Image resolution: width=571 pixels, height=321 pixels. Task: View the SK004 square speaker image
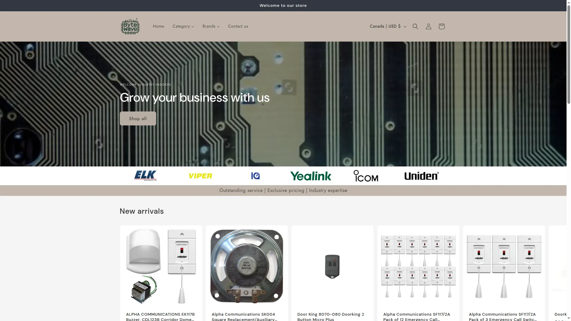(247, 266)
